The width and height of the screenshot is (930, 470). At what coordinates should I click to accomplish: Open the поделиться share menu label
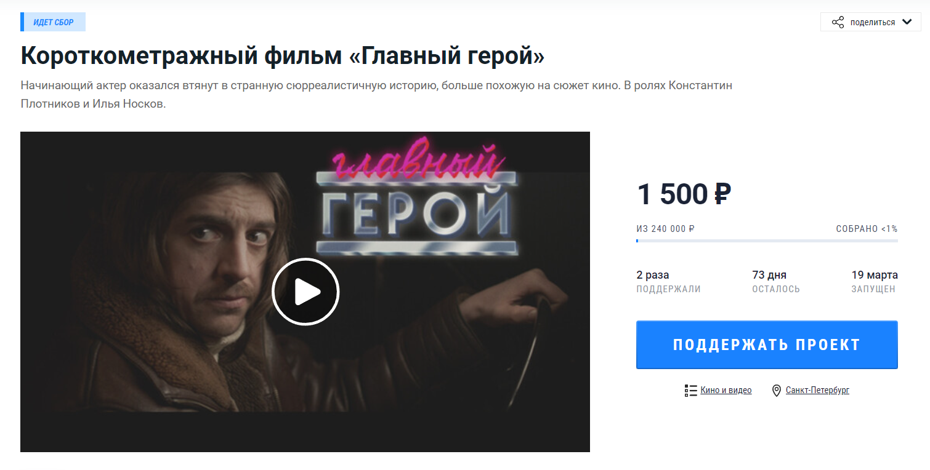873,22
